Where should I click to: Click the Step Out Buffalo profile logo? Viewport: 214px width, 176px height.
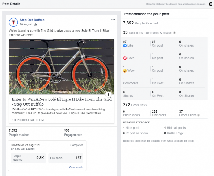click(x=13, y=22)
